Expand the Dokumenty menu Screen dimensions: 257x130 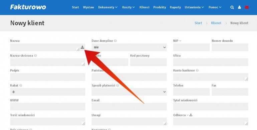point(108,7)
